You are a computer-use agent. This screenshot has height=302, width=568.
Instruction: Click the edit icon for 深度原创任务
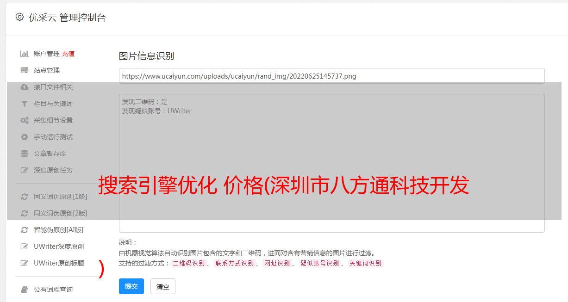tap(25, 170)
